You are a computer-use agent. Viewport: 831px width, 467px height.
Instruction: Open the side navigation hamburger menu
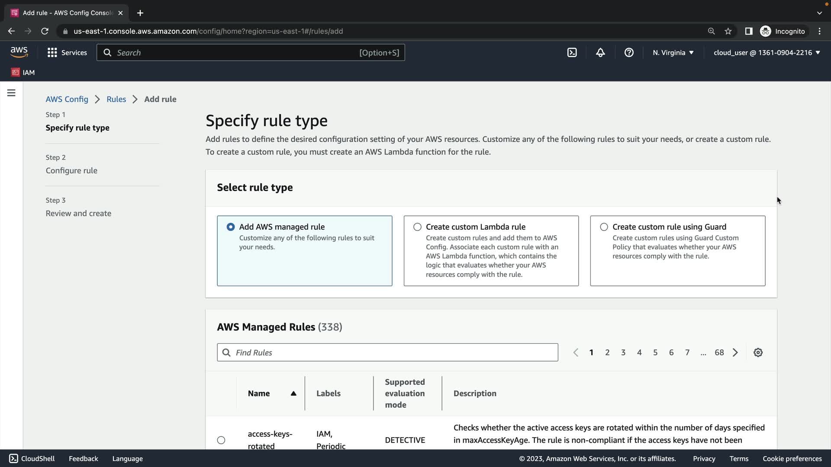point(11,93)
